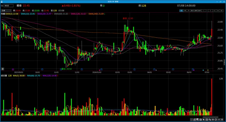Select the monthly (月) timeframe button

[x=188, y=11]
